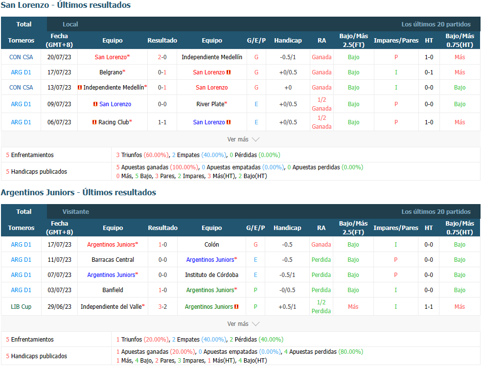Click red-card icon before San Lorenzo in River Plate row
The width and height of the screenshot is (483, 368).
pyautogui.click(x=95, y=104)
